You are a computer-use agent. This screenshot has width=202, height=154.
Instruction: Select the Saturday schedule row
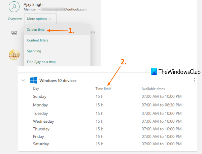(x=41, y=144)
